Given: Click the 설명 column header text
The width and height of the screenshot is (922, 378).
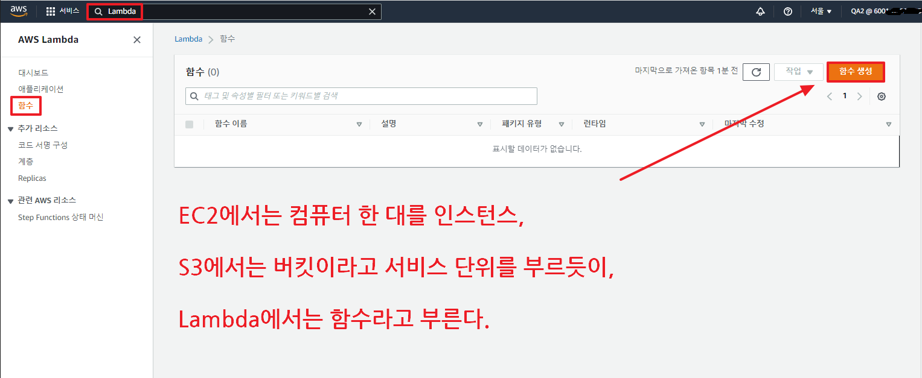Looking at the screenshot, I should [x=388, y=124].
